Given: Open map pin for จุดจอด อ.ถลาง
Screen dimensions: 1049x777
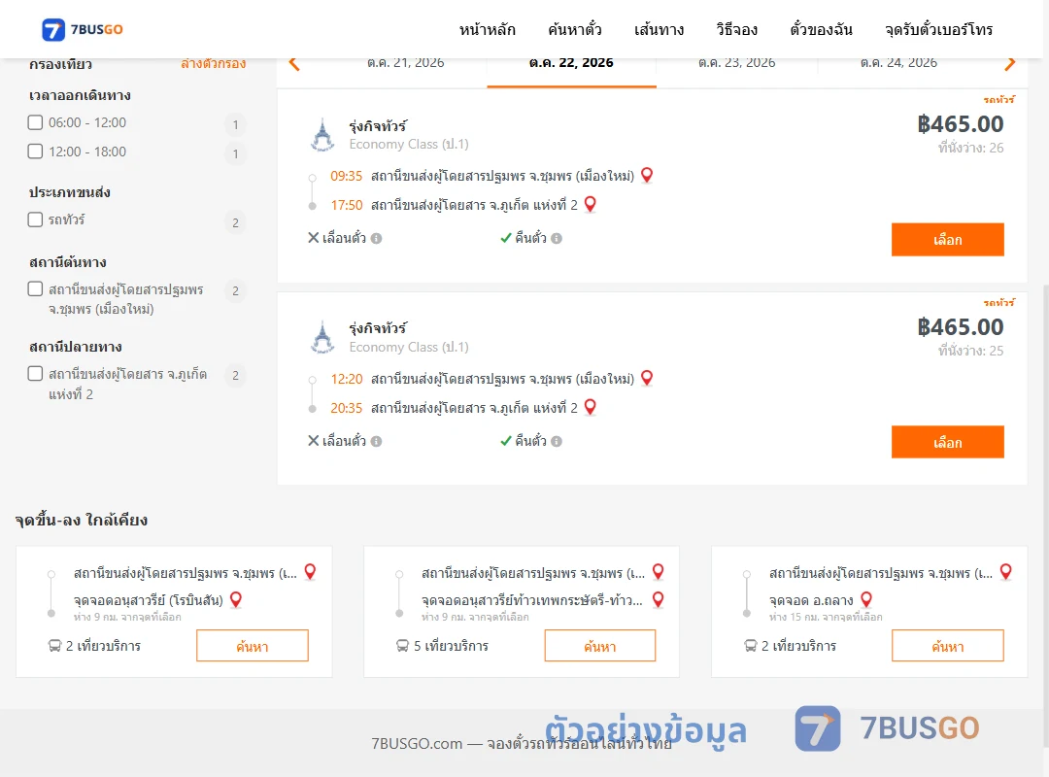Looking at the screenshot, I should tap(866, 599).
